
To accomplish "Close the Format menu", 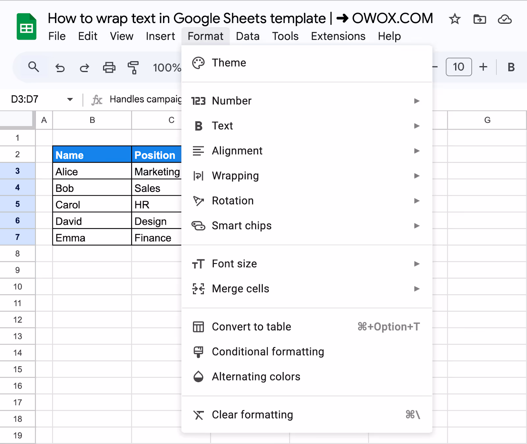I will point(206,36).
